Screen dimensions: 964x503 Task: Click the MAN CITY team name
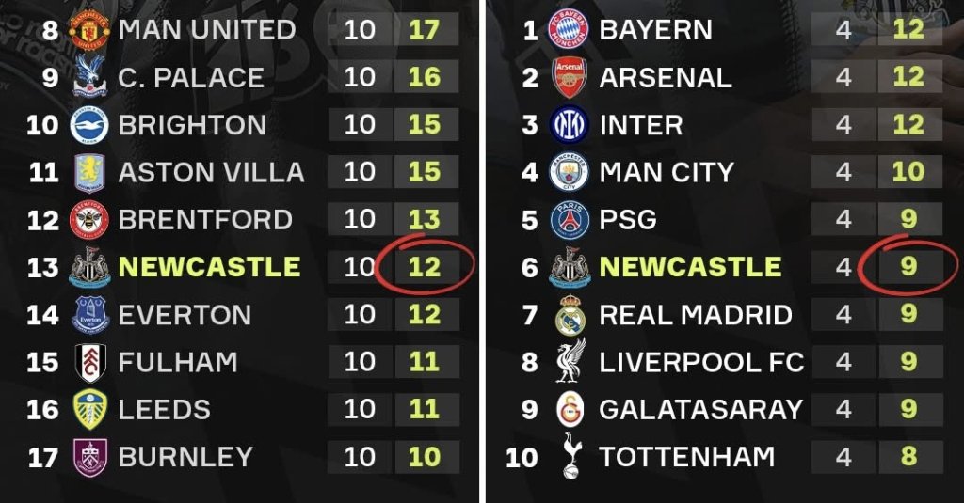click(666, 173)
